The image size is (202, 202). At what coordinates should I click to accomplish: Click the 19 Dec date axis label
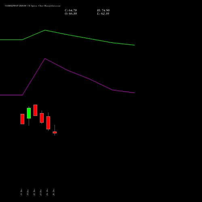click(28, 192)
